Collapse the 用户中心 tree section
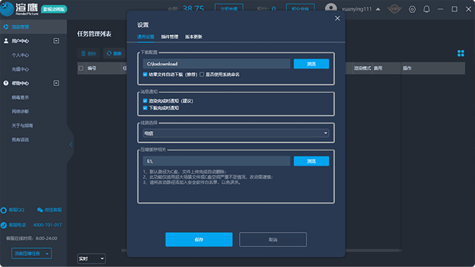 click(x=56, y=41)
